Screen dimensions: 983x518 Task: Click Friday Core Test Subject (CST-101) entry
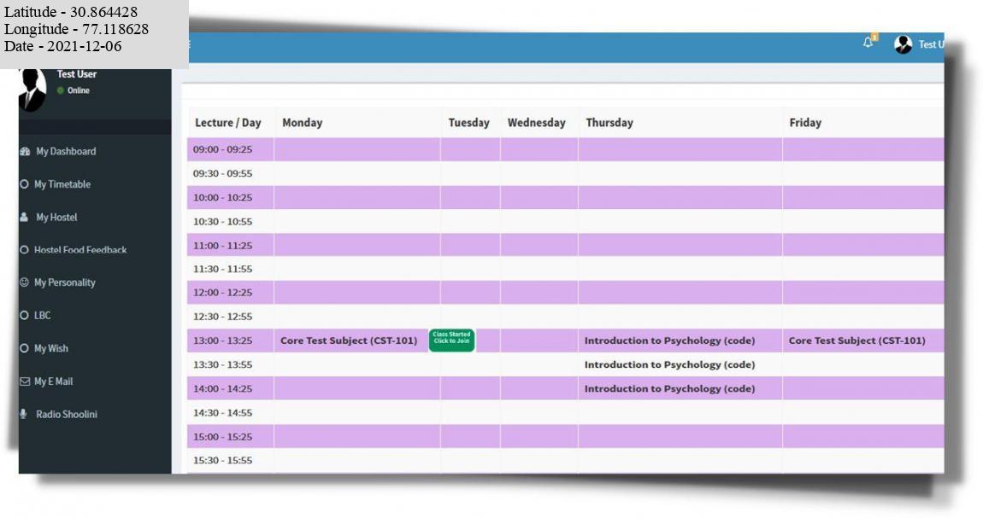point(857,340)
